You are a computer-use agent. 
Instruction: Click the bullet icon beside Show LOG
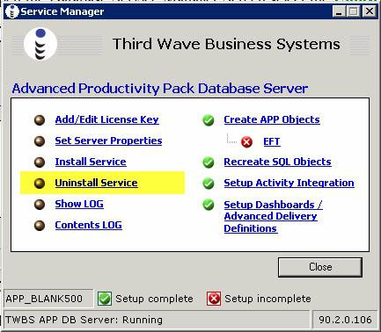click(40, 205)
